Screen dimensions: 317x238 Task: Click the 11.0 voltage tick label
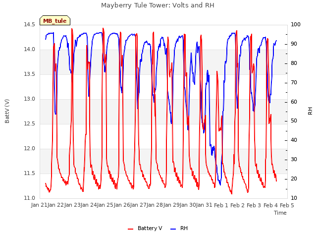(x=30, y=198)
